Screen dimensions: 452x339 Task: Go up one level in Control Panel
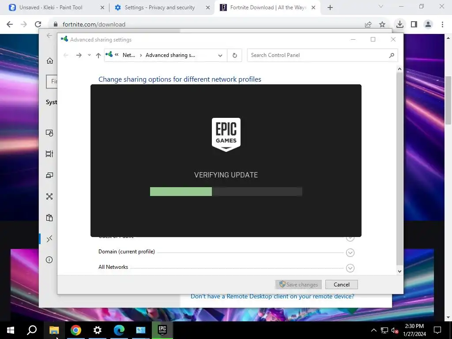pos(98,55)
